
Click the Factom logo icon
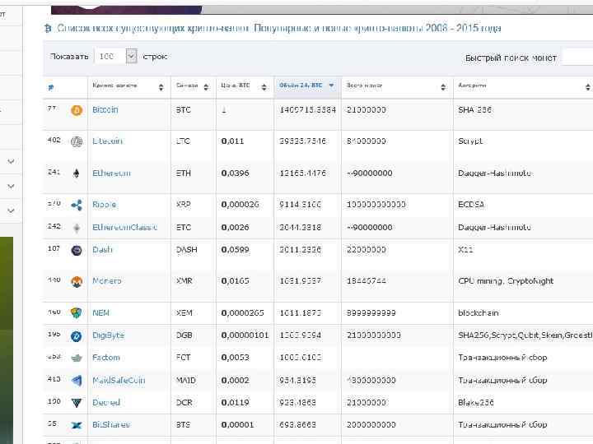tap(77, 358)
